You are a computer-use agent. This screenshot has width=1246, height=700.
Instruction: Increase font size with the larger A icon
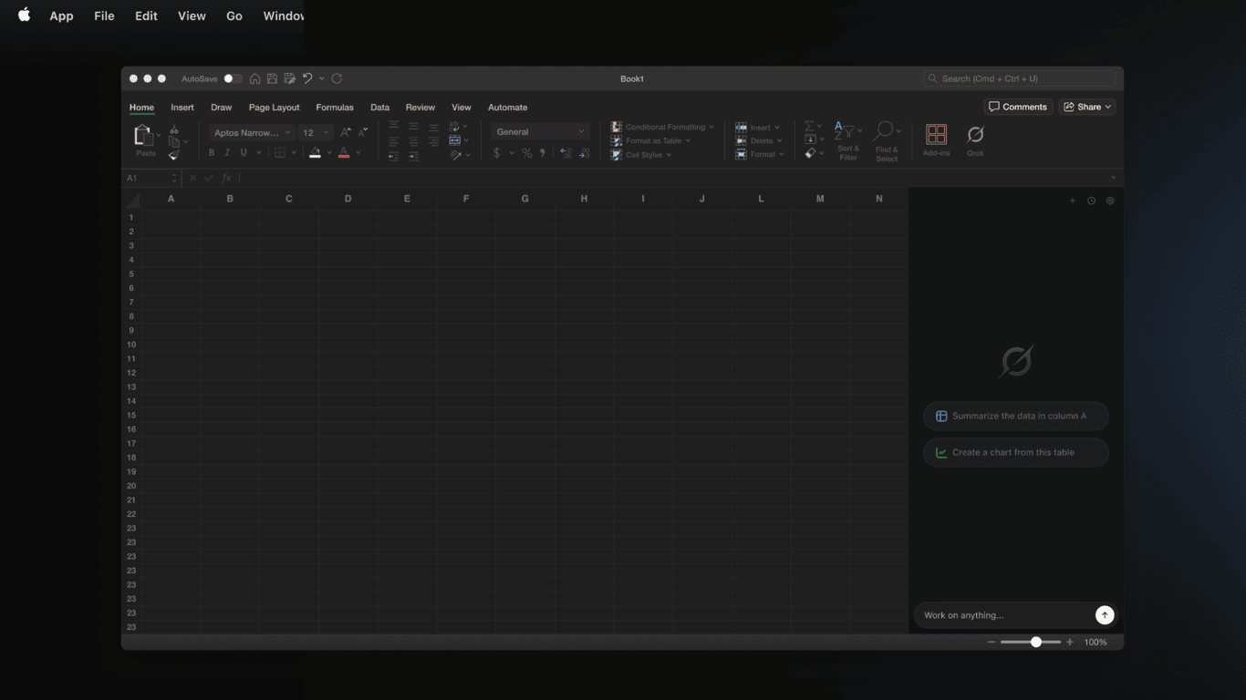(346, 133)
